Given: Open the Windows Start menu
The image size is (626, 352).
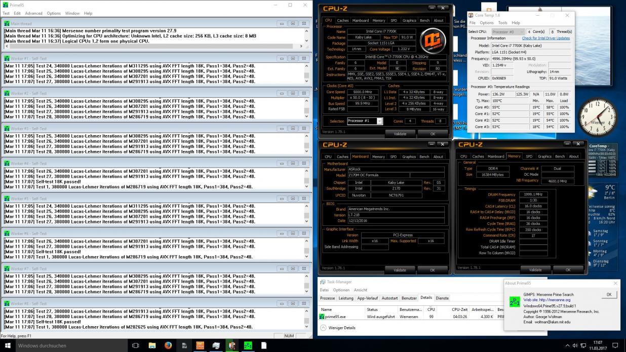Looking at the screenshot, I should pyautogui.click(x=7, y=345).
